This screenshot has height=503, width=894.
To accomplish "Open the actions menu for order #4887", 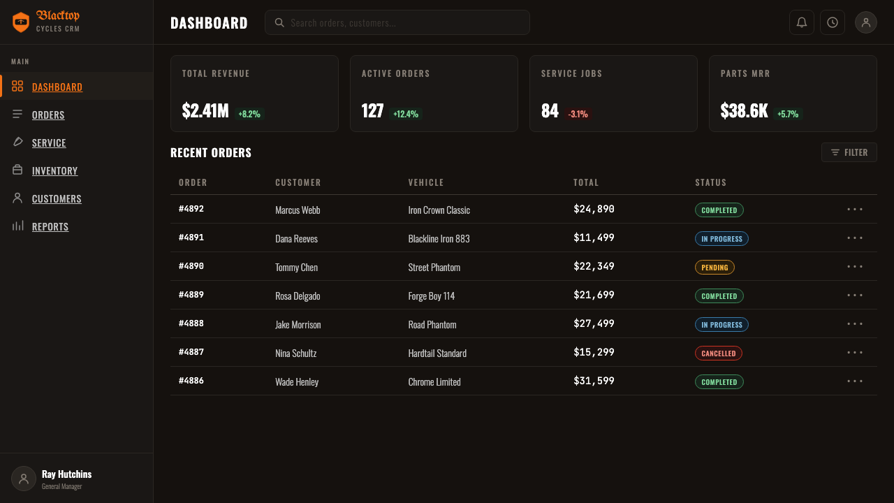I will (x=855, y=352).
